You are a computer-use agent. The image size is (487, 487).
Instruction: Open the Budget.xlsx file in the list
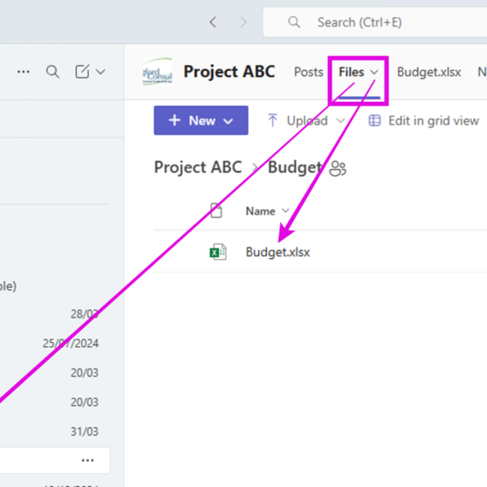[278, 252]
